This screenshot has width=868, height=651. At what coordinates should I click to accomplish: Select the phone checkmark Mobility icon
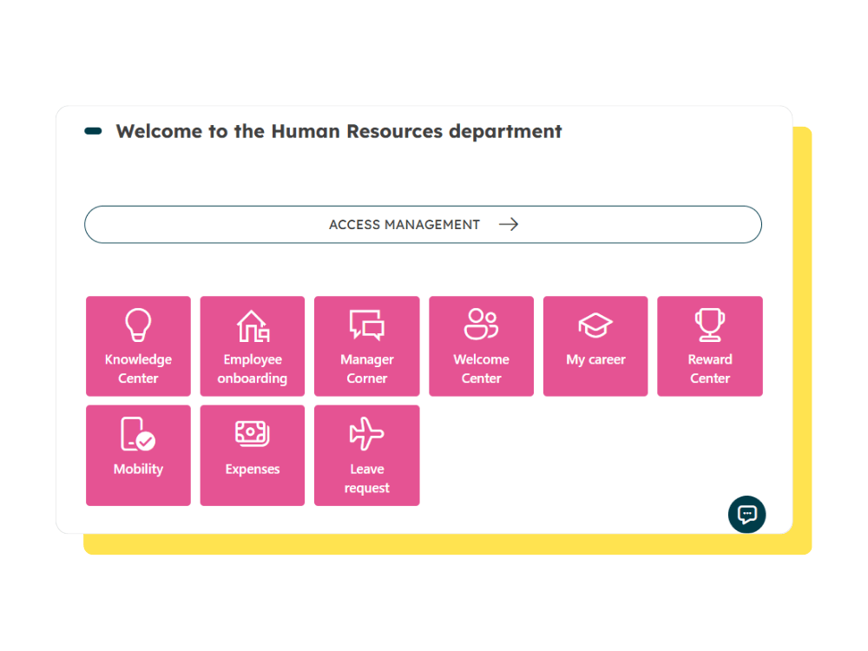coord(138,434)
